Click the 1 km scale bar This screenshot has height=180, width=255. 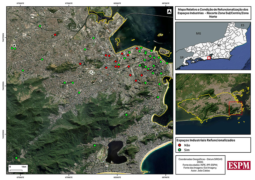pos(18,169)
